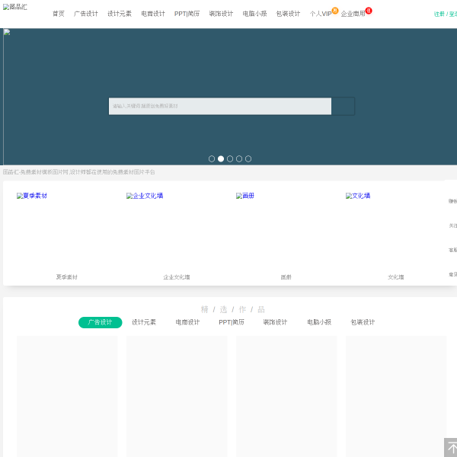Select the fourth carousel indicator dot
Screen dimensions: 457x457
[x=239, y=159]
